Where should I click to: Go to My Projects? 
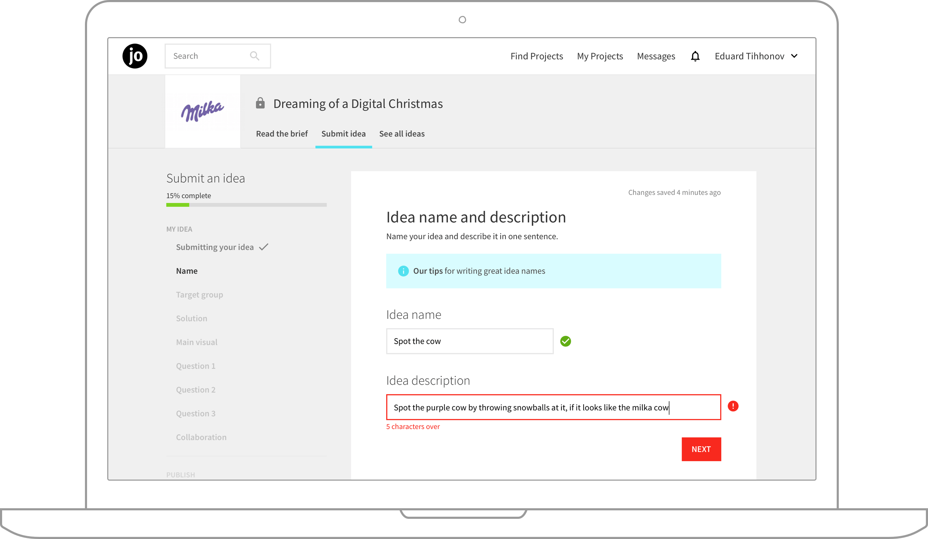[x=600, y=56]
